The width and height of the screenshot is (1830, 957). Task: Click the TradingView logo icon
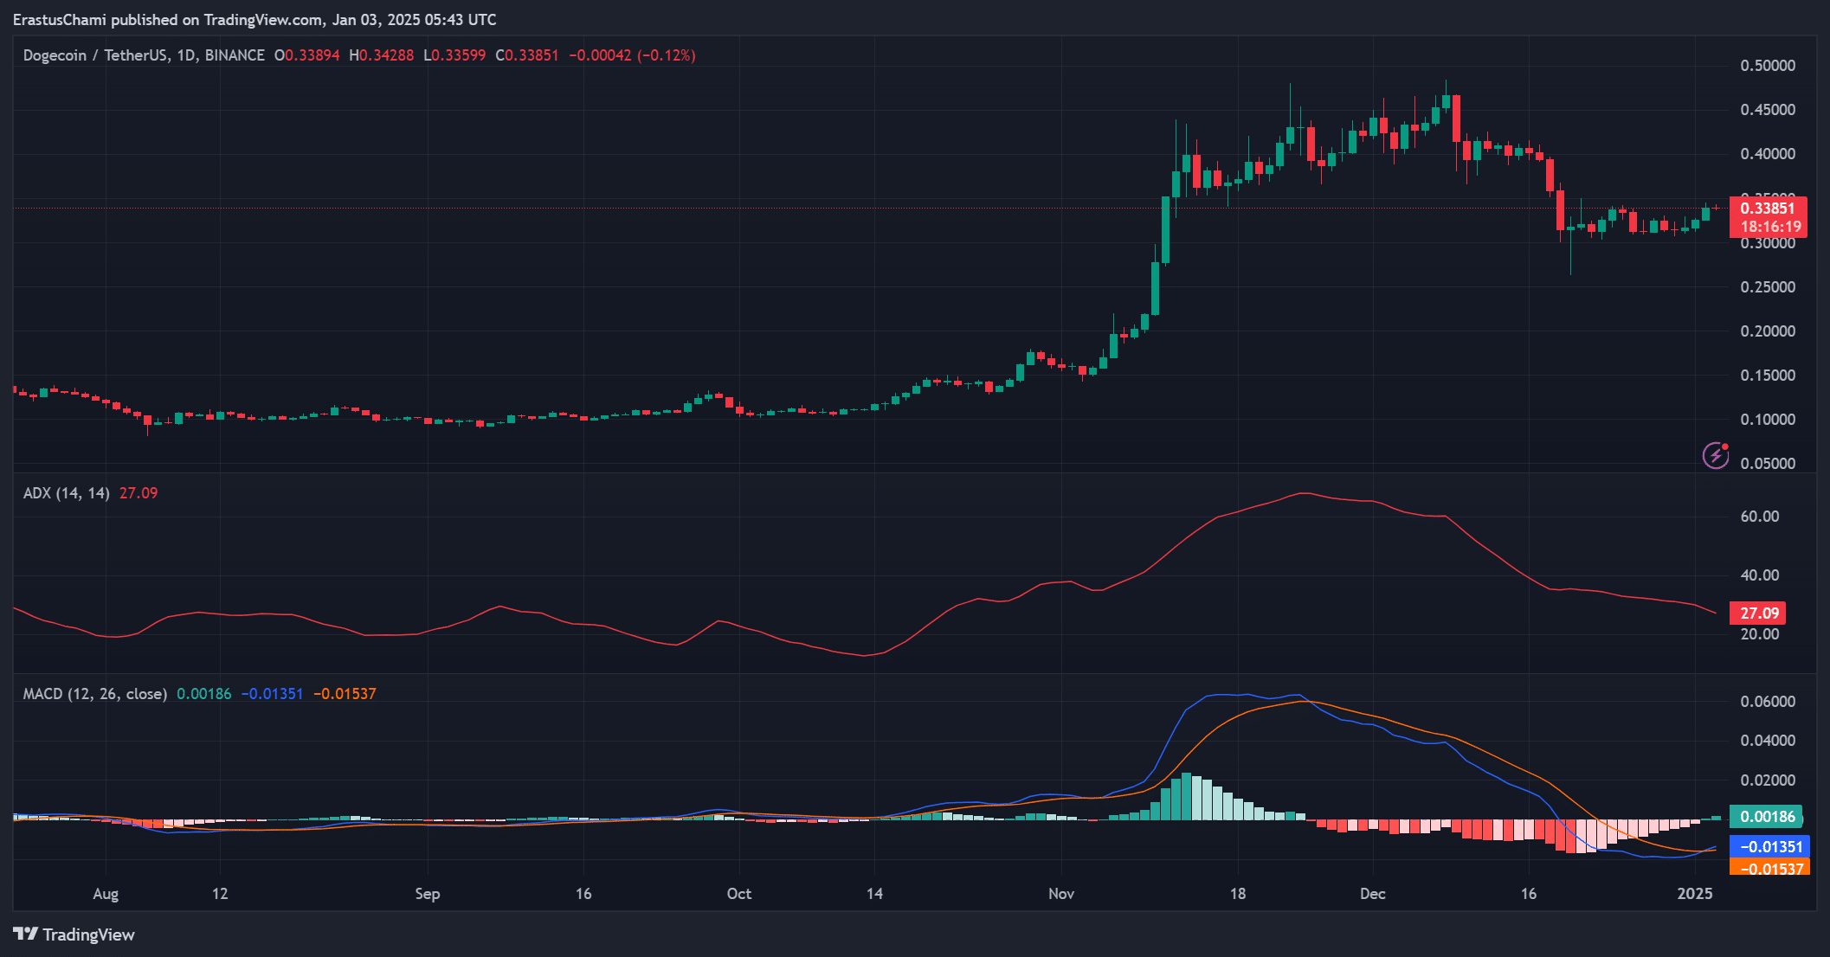click(25, 935)
